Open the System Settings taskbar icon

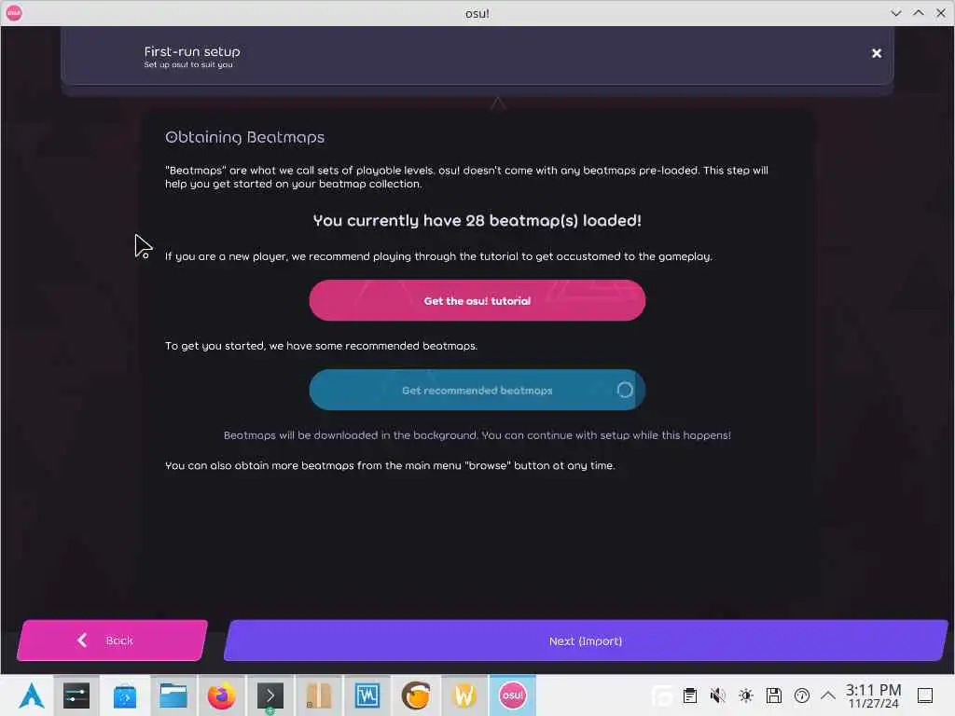(x=76, y=695)
